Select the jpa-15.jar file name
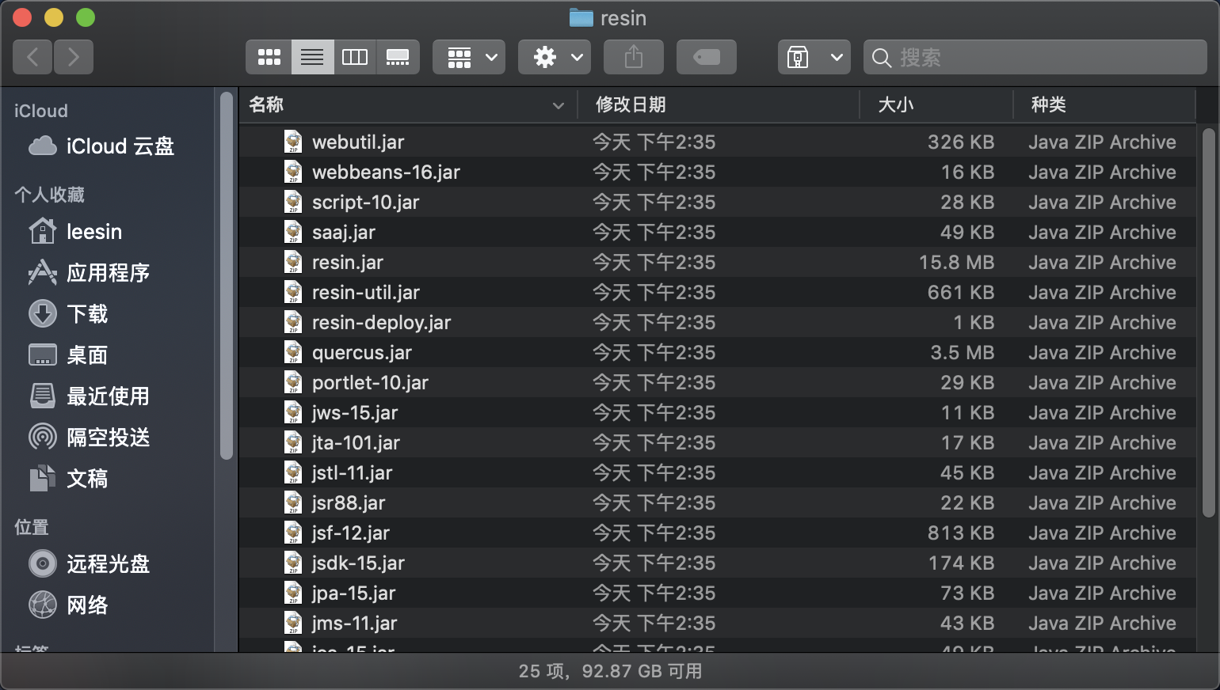 pos(353,593)
